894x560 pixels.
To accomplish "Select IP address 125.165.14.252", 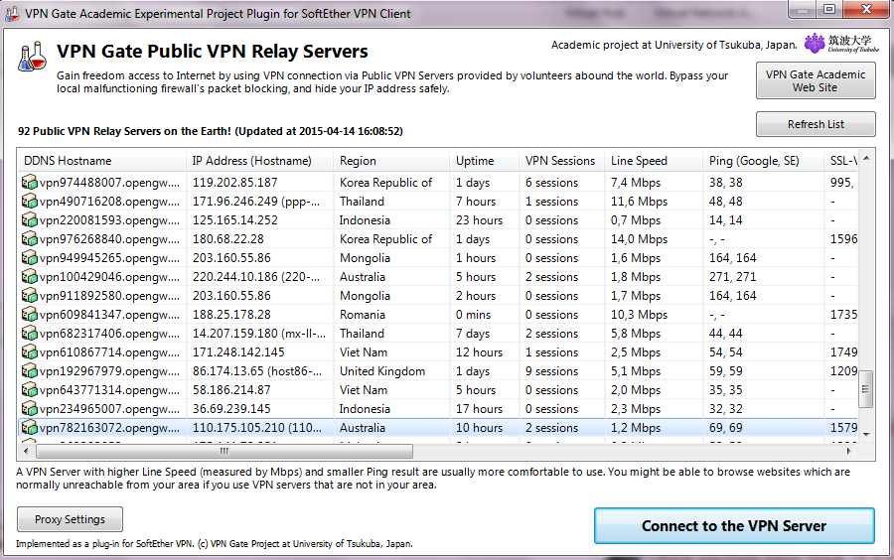I will coord(234,219).
